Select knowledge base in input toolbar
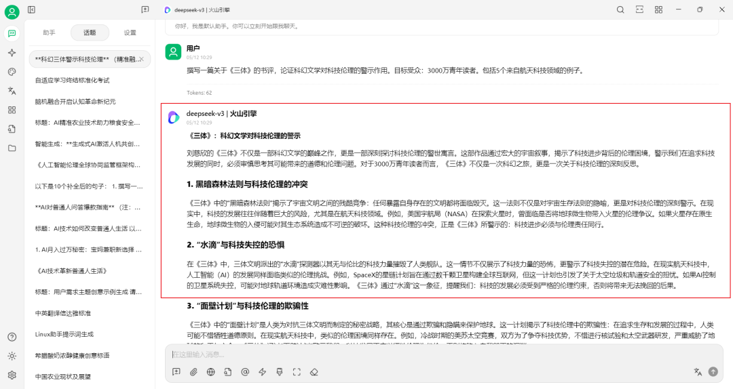The height and width of the screenshot is (389, 733). [x=227, y=372]
